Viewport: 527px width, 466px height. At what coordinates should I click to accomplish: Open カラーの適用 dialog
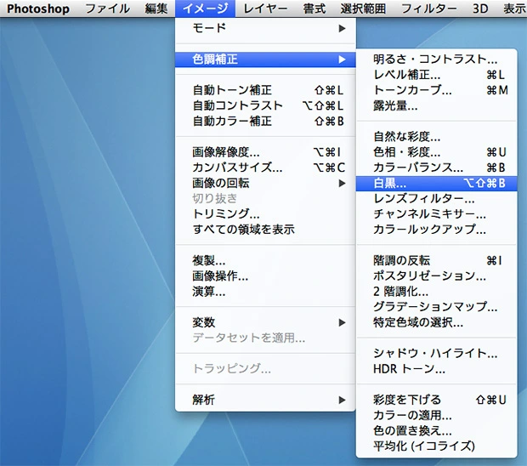pyautogui.click(x=436, y=415)
